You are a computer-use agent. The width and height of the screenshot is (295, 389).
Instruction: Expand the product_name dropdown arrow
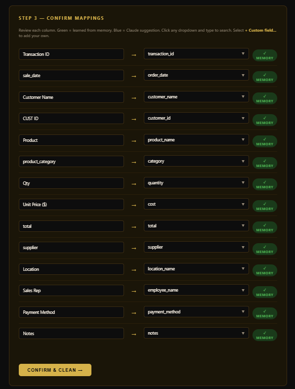243,140
